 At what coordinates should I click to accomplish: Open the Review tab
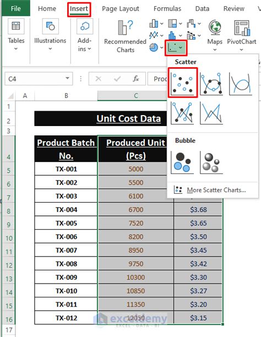click(233, 9)
